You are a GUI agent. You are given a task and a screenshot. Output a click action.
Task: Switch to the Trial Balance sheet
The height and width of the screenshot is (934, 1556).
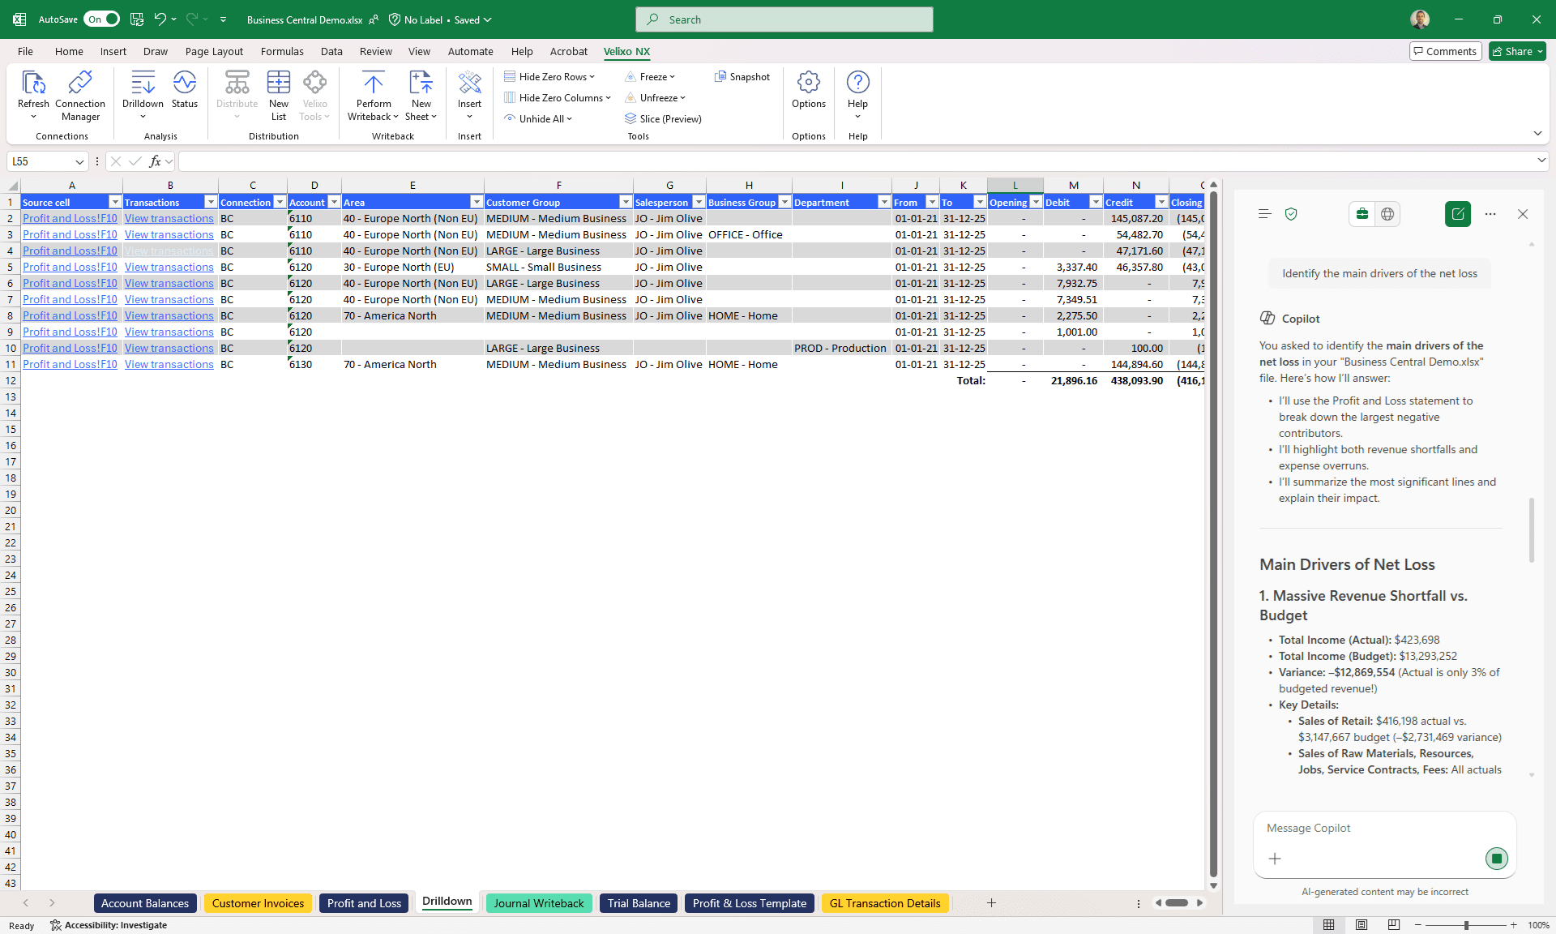coord(639,903)
